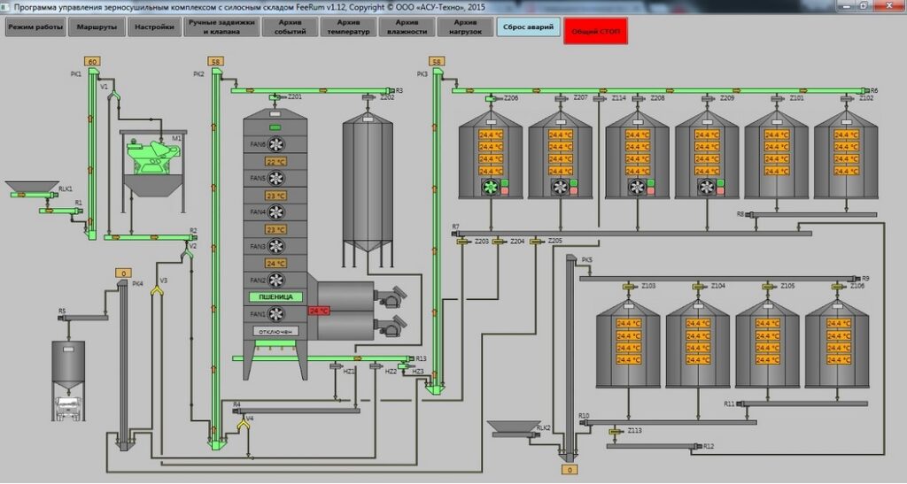Click the Z201 gate valve icon
Viewport: 907px width, 484px height.
coord(276,97)
